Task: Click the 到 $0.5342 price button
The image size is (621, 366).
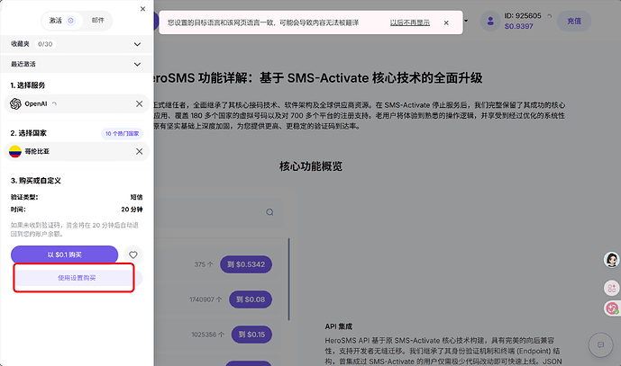Action: [246, 264]
